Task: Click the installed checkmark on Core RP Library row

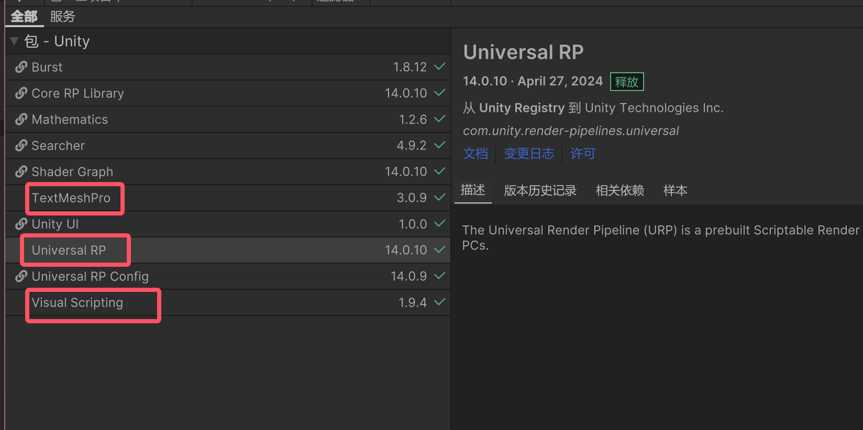Action: point(440,93)
